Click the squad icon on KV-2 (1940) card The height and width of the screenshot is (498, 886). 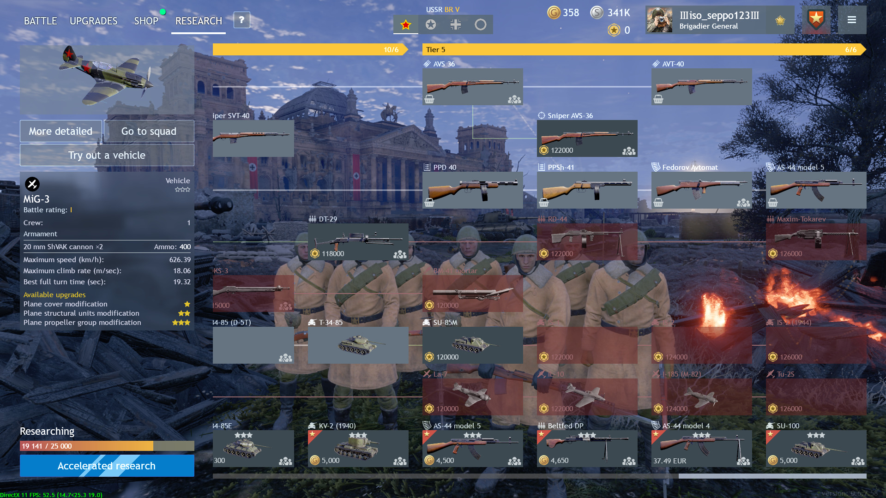[x=400, y=461]
